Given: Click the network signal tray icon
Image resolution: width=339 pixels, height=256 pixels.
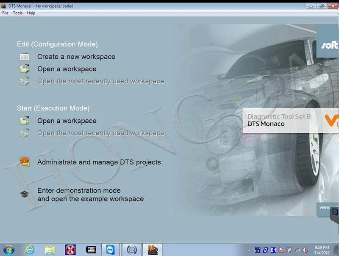Looking at the screenshot, I should (297, 250).
